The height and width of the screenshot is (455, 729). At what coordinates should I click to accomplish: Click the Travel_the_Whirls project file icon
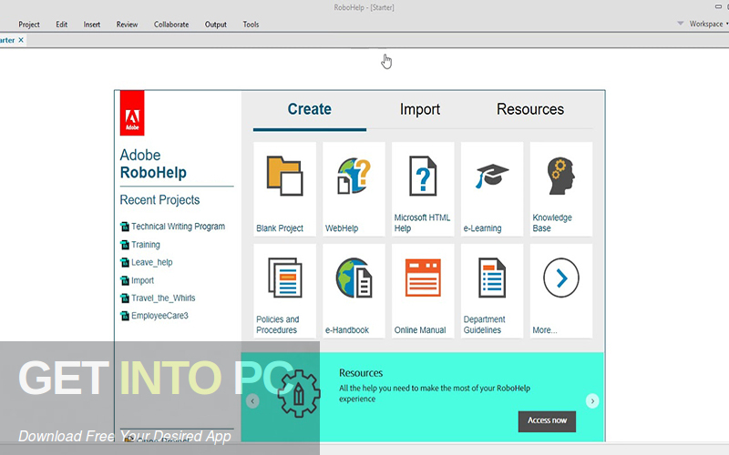pyautogui.click(x=125, y=298)
